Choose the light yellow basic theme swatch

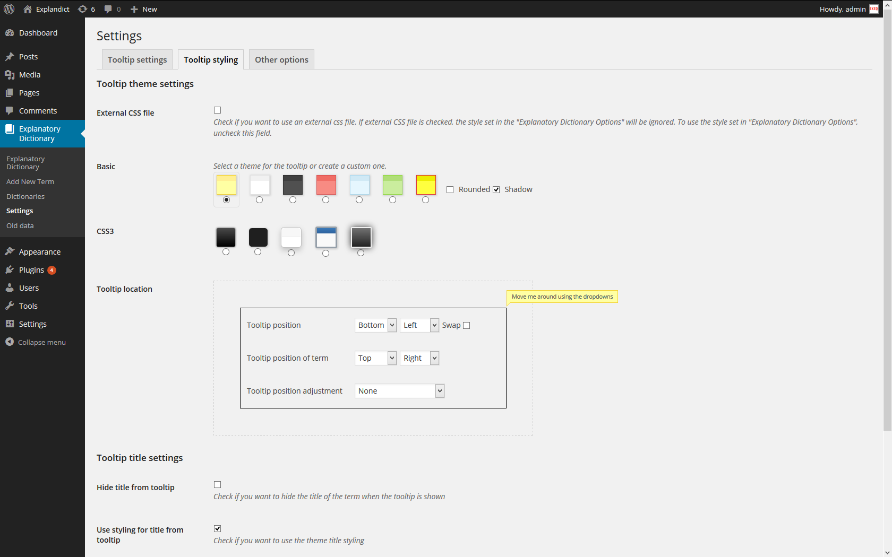pos(226,185)
